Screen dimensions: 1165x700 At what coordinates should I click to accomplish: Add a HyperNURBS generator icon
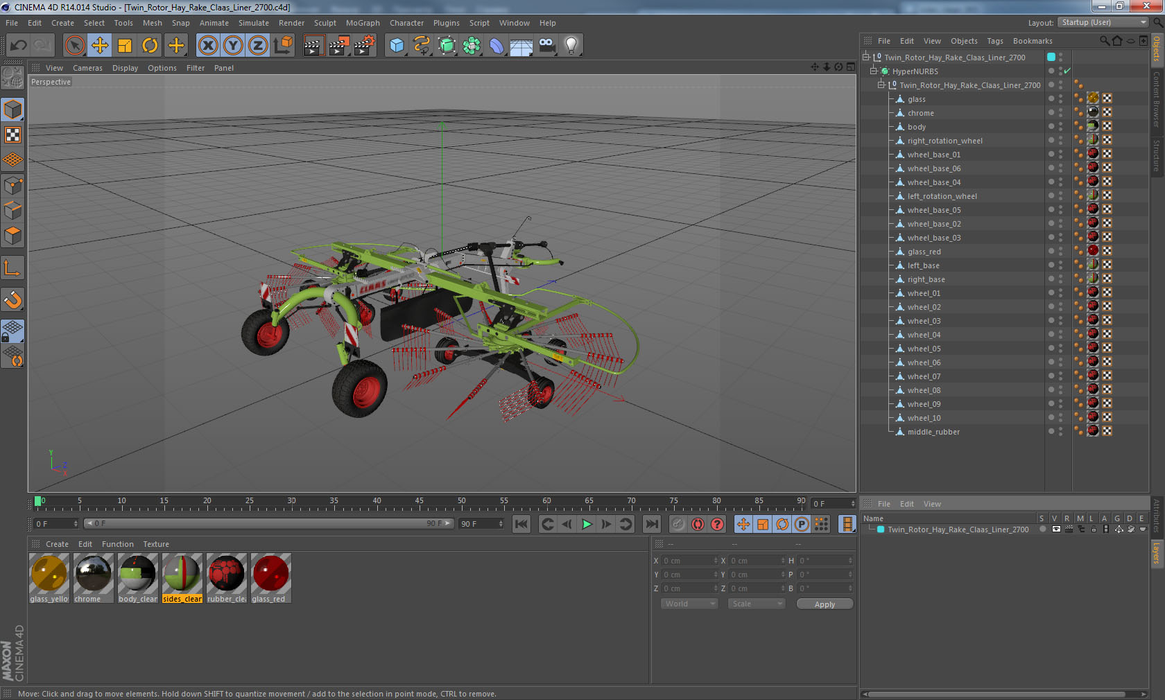[x=447, y=46]
